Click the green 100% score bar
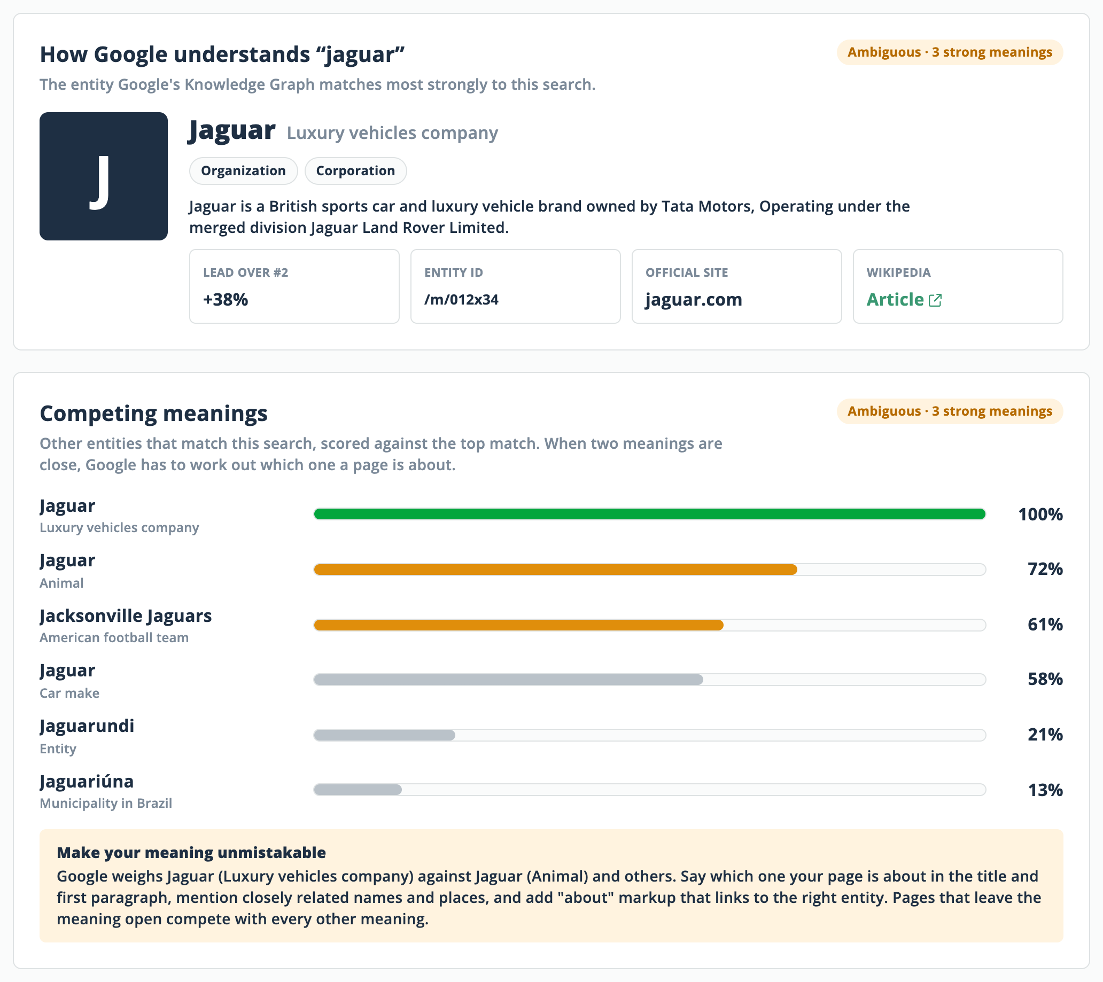The width and height of the screenshot is (1103, 982). click(x=650, y=514)
